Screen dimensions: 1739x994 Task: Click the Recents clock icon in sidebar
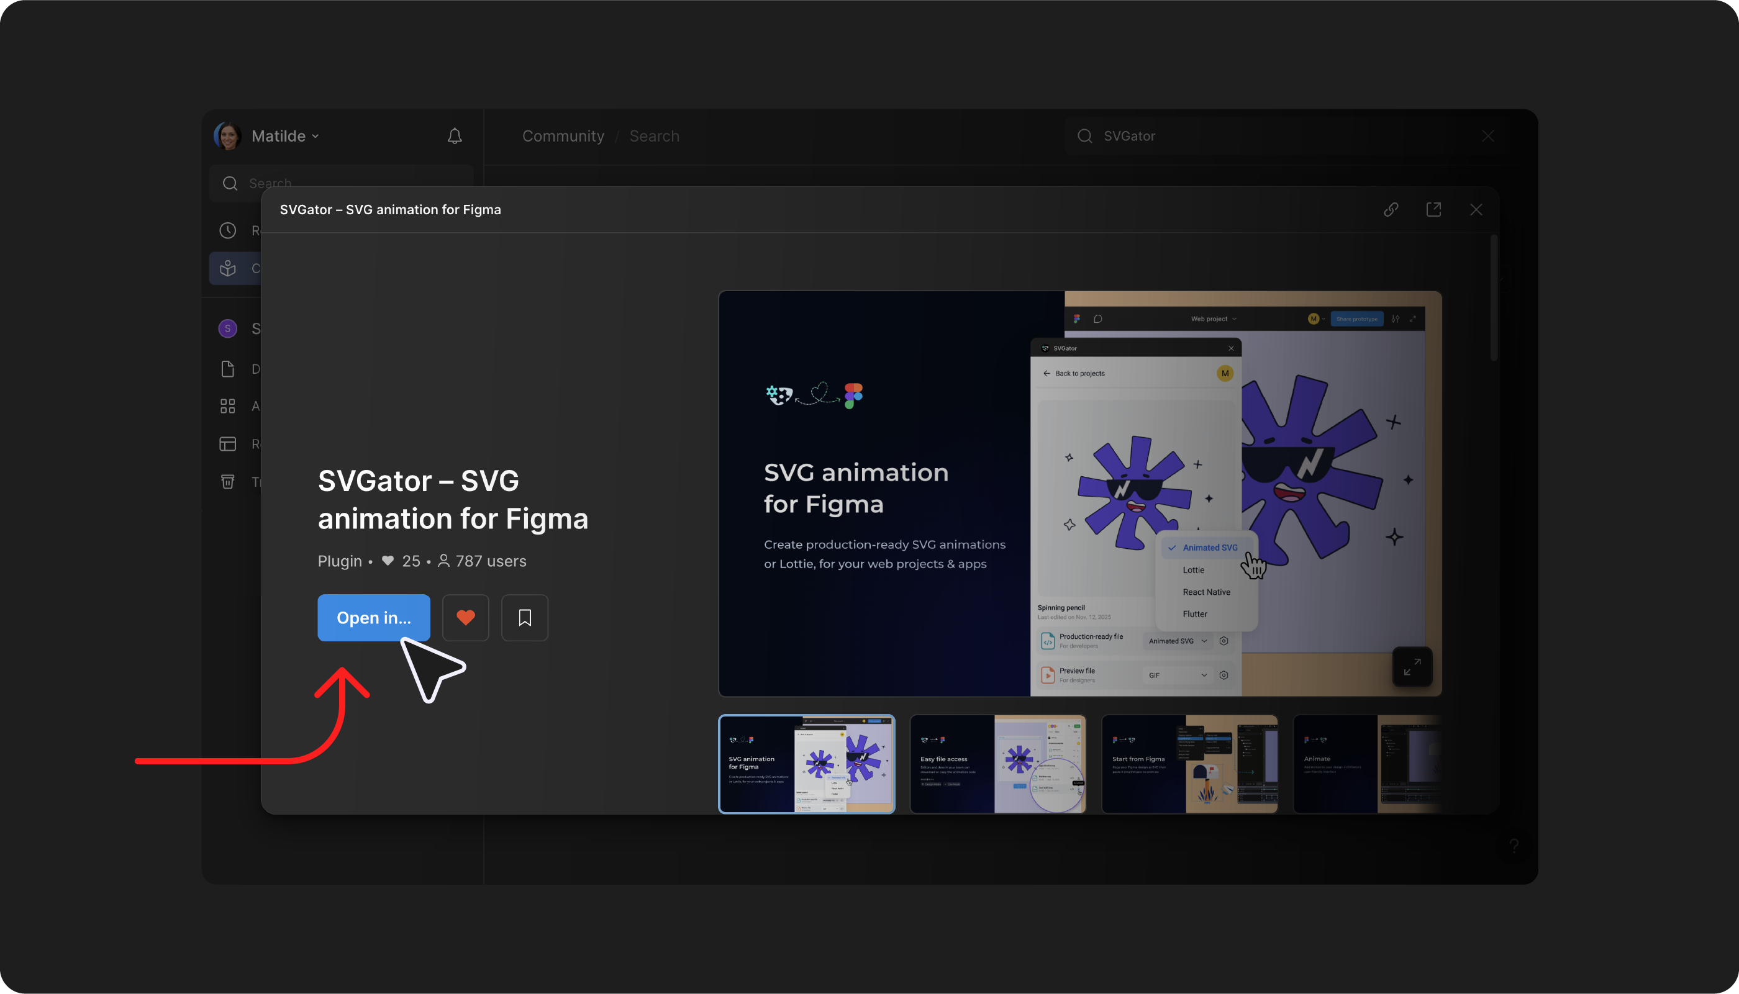point(228,230)
